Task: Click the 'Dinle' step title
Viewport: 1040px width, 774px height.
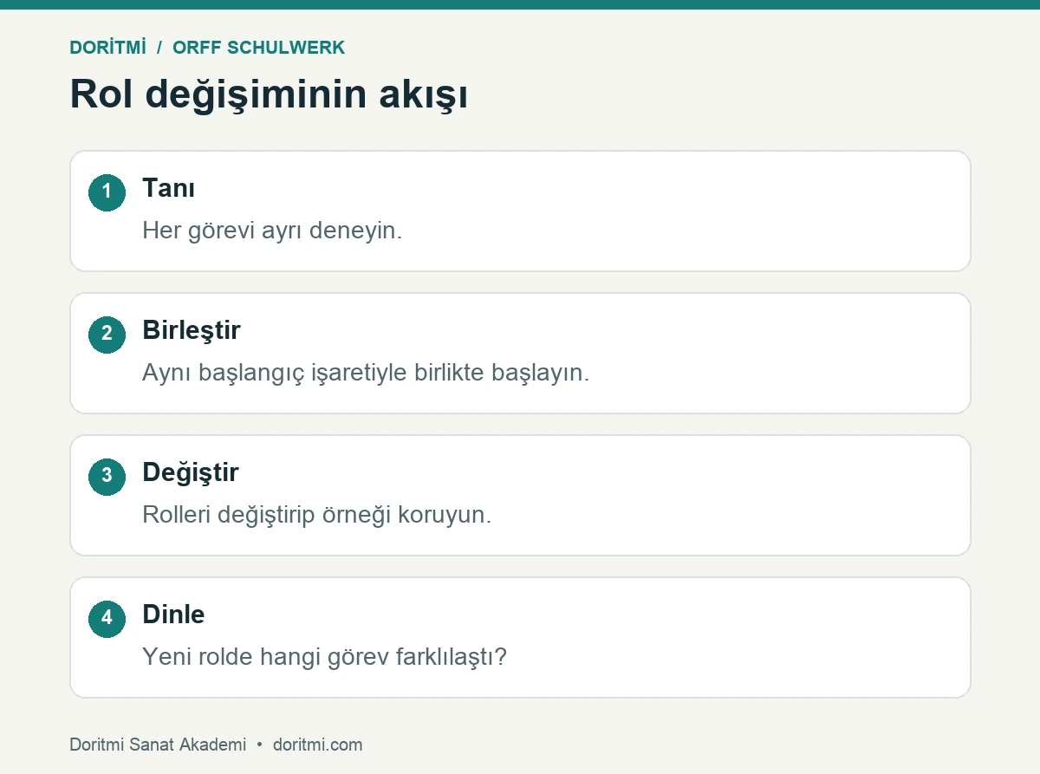Action: click(173, 615)
